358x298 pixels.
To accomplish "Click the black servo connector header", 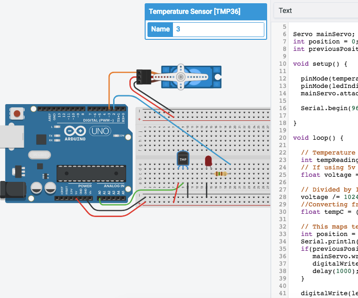I will (x=144, y=77).
